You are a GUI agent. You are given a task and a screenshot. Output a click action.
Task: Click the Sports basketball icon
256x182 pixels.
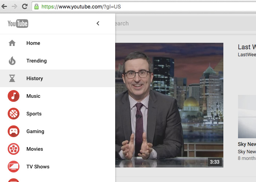(14, 114)
